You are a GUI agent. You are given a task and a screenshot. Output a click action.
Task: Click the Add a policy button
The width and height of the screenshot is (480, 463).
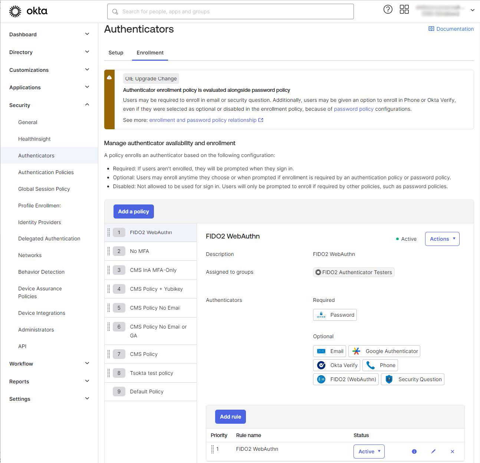click(x=134, y=211)
